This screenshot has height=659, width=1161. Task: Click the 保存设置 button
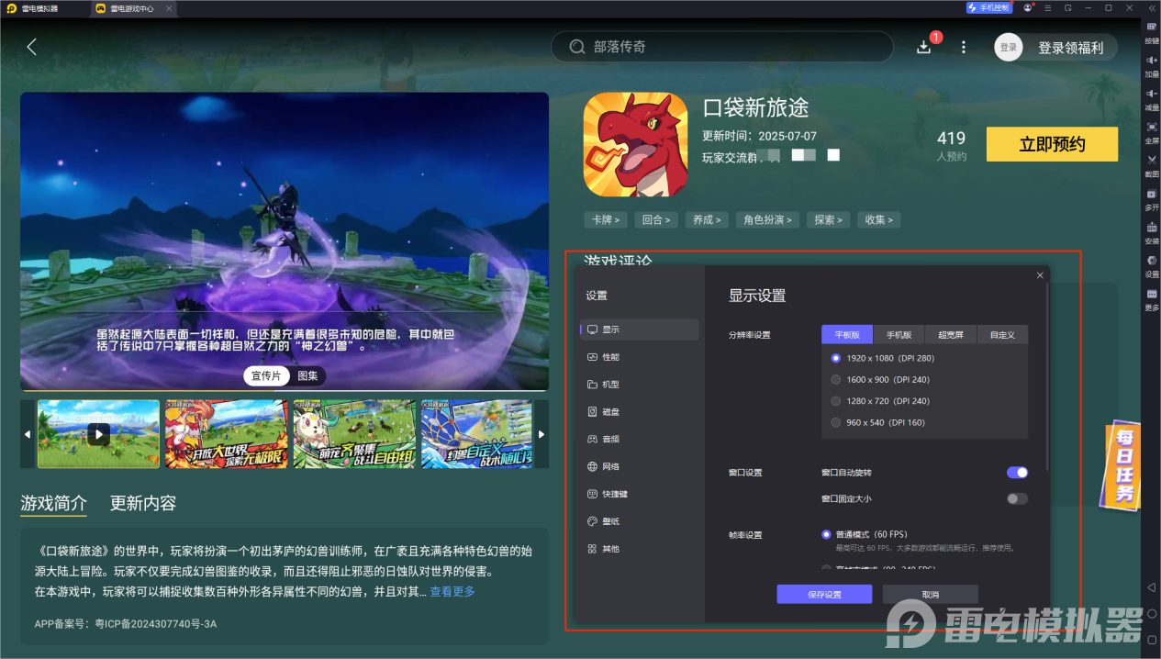click(824, 594)
